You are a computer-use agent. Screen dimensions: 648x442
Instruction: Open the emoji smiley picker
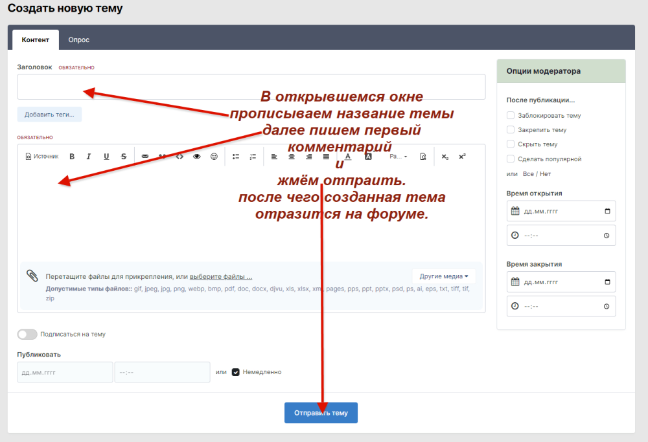point(214,157)
